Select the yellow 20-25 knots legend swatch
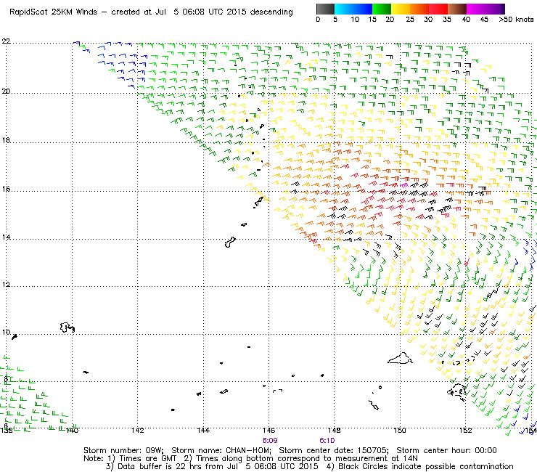The image size is (537, 472). (x=401, y=9)
